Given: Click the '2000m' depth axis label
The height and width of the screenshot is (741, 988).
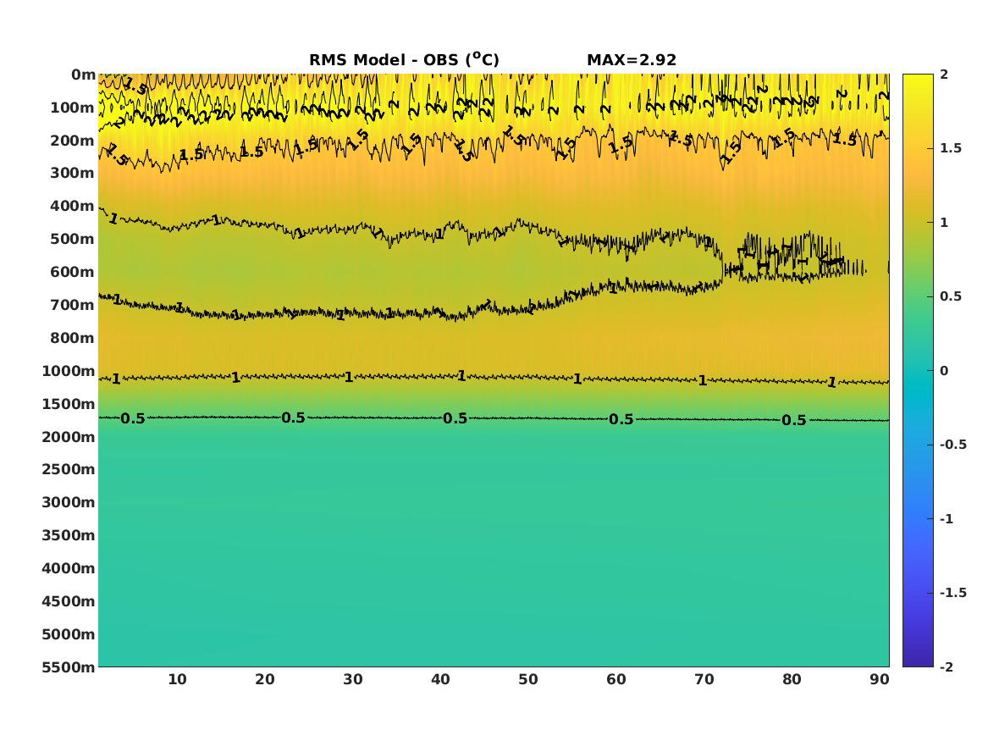Looking at the screenshot, I should tap(69, 437).
